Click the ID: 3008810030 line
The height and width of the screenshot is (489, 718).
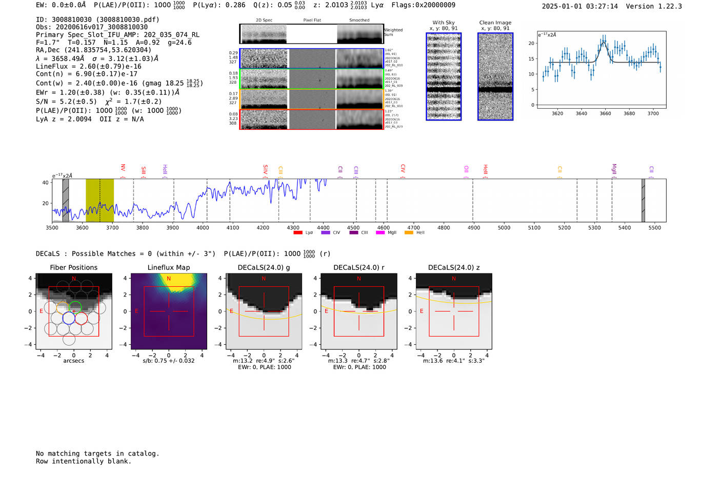[97, 19]
